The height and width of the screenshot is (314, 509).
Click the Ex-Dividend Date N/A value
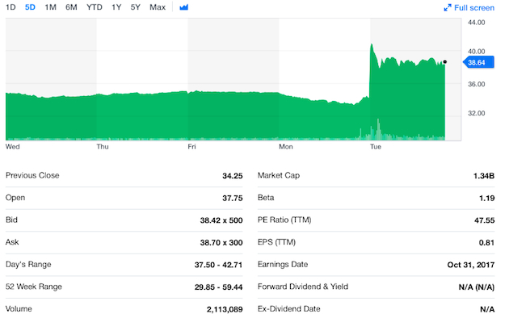pyautogui.click(x=487, y=309)
